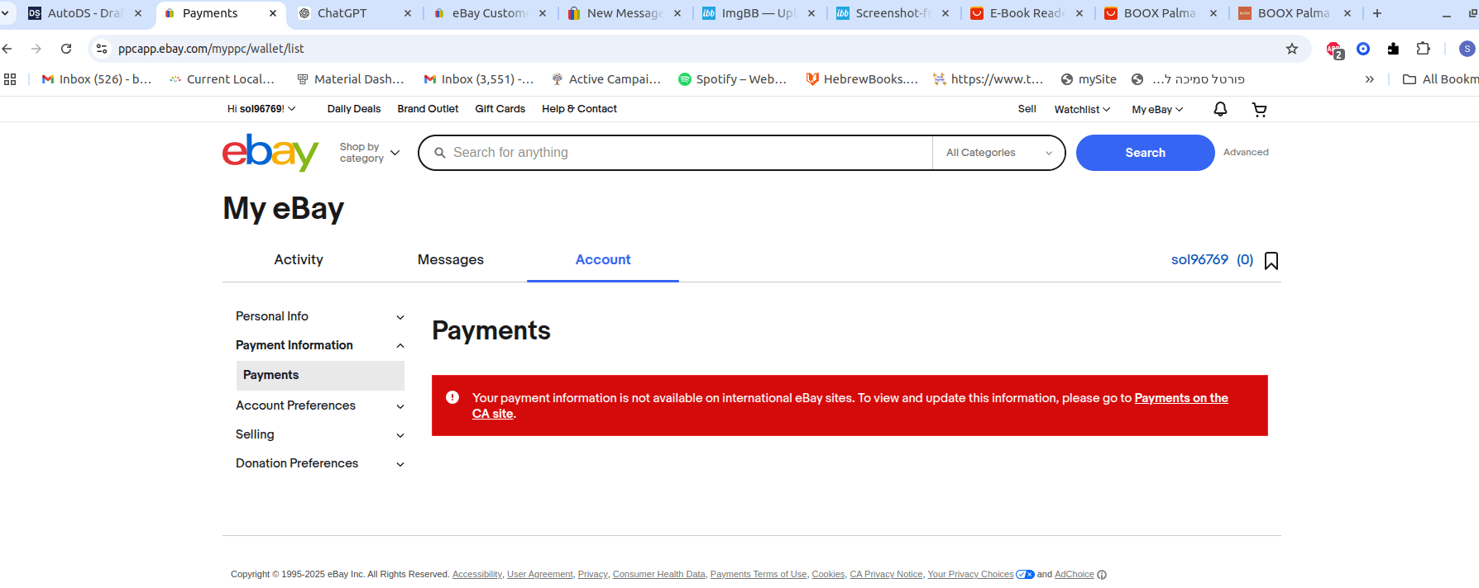
Task: Open the Active Campai... bookmark
Action: click(x=605, y=79)
